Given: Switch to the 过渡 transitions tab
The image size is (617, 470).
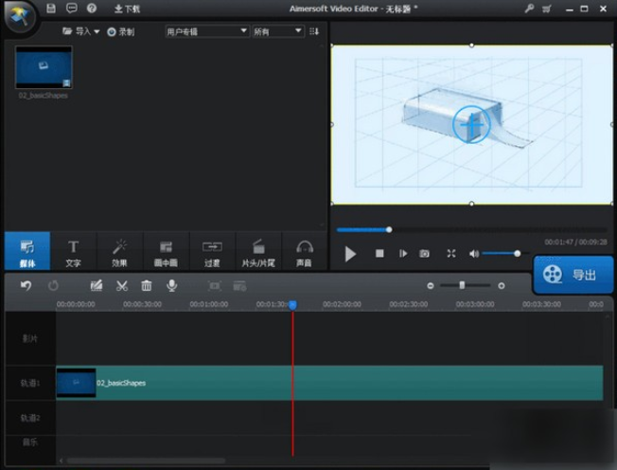Looking at the screenshot, I should (x=212, y=252).
